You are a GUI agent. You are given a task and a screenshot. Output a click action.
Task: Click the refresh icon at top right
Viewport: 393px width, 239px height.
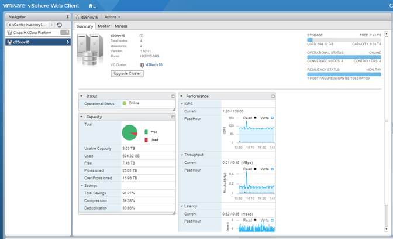tap(391, 5)
